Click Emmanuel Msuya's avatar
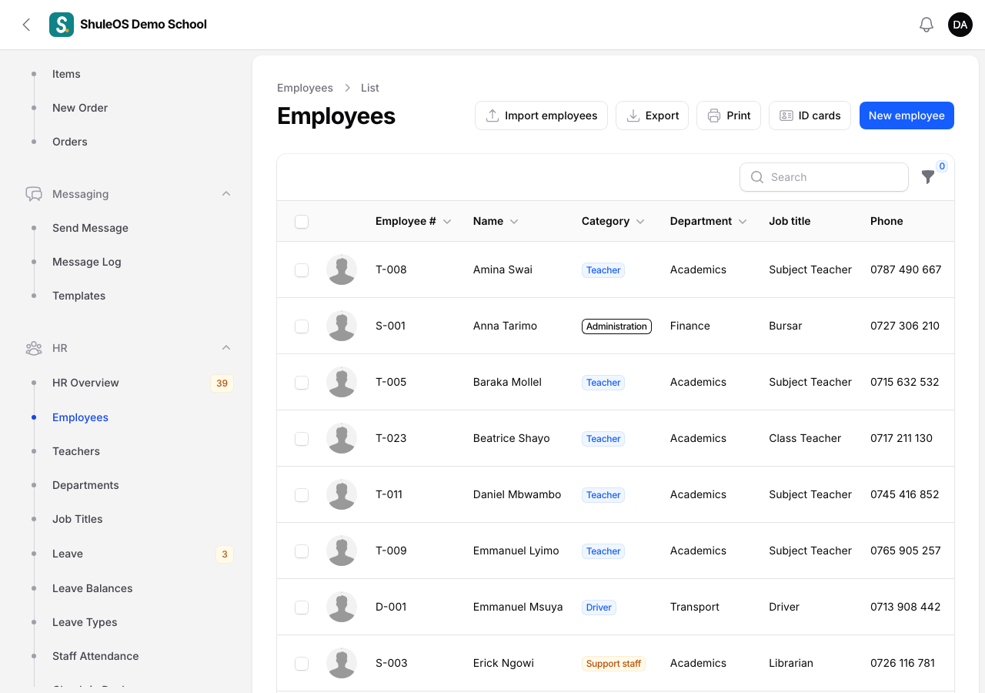 tap(342, 607)
